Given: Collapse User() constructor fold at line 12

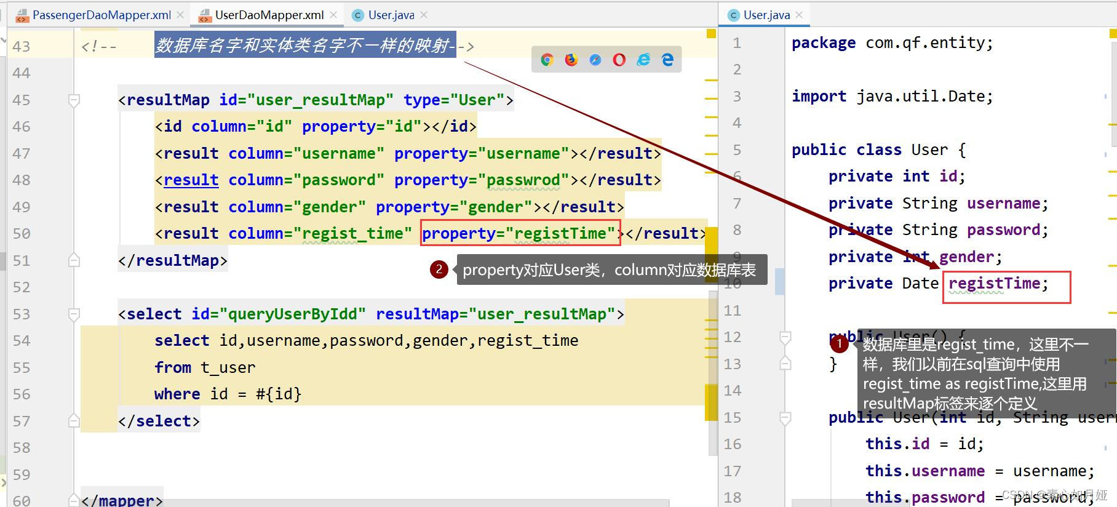Looking at the screenshot, I should click(x=785, y=337).
